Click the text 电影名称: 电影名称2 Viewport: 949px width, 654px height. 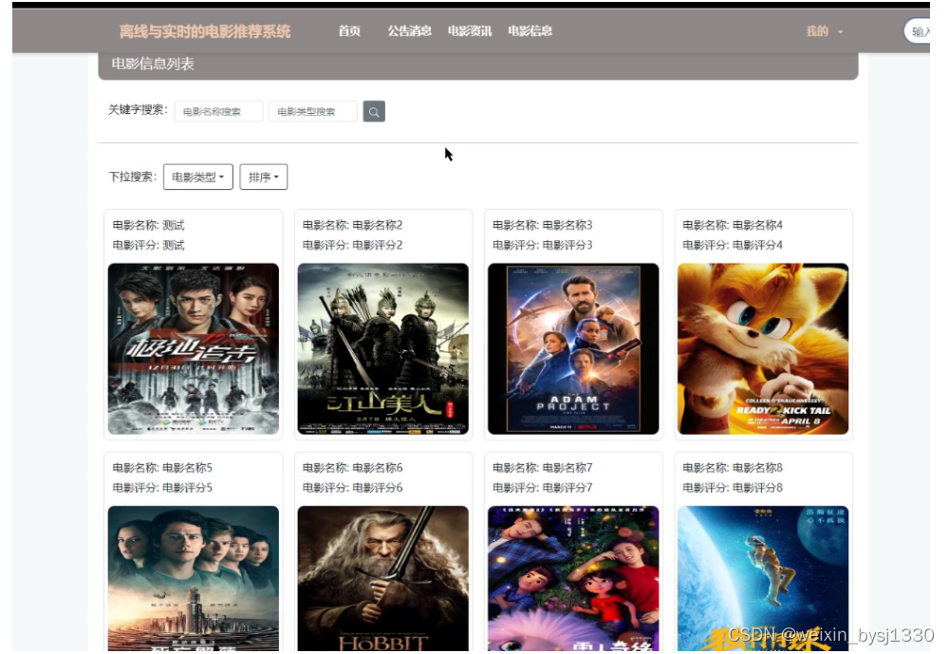(352, 225)
